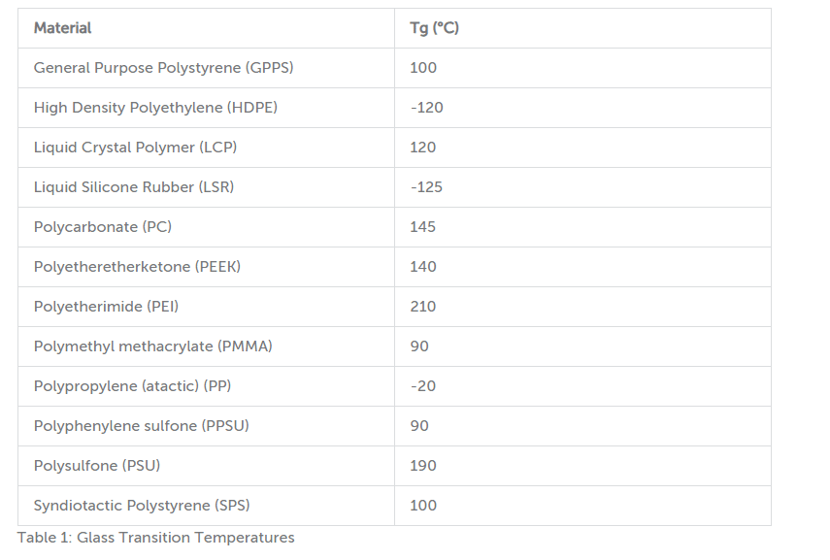
Task: Select General Purpose Polystyrene (GPPS) cell
Action: 206,68
